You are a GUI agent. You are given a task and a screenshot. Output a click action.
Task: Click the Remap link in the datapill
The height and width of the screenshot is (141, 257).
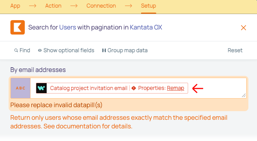[x=176, y=88]
